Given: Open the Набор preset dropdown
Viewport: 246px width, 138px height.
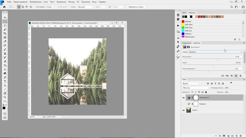Looking at the screenshot, I should pos(215,52).
